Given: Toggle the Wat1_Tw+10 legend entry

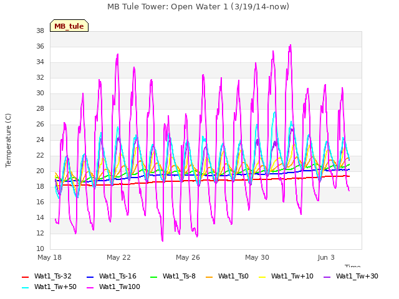Looking at the screenshot, I should (286, 276).
